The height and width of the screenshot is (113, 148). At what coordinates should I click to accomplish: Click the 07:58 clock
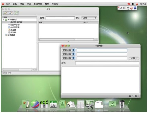click(143, 4)
